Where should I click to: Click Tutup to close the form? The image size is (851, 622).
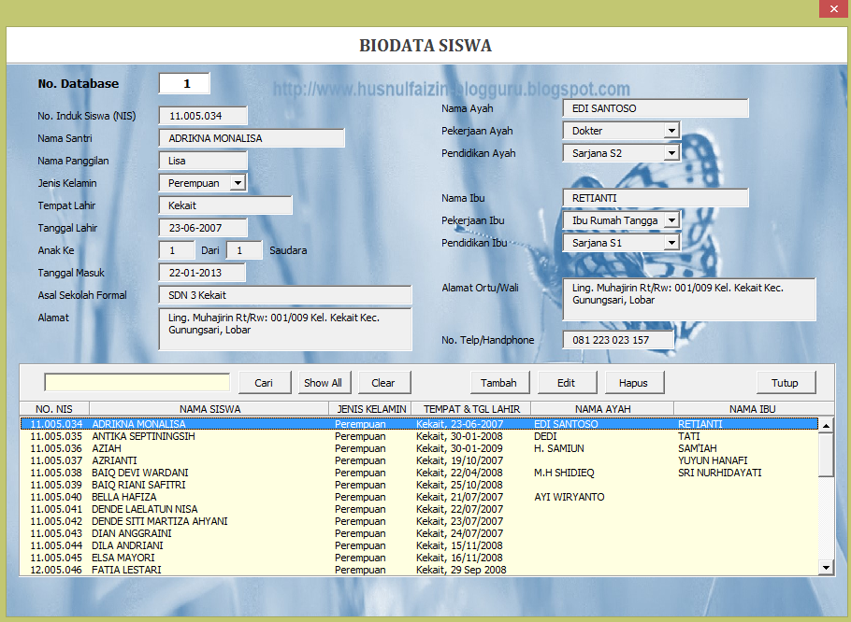click(x=786, y=382)
